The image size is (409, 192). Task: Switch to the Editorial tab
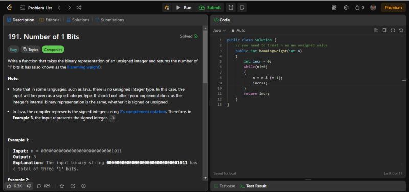(x=50, y=20)
